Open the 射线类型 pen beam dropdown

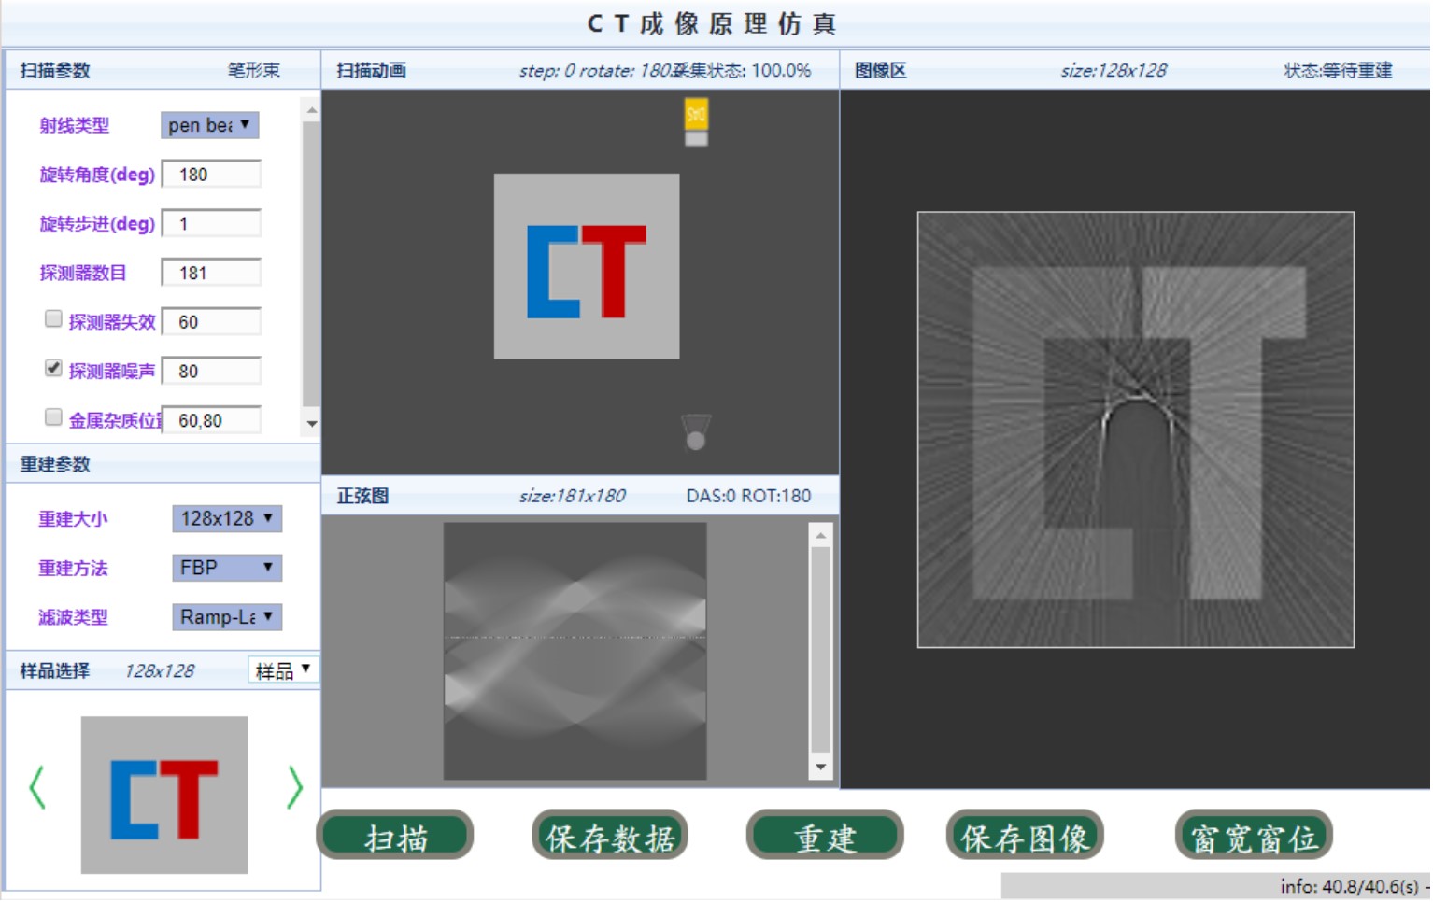[x=209, y=125]
